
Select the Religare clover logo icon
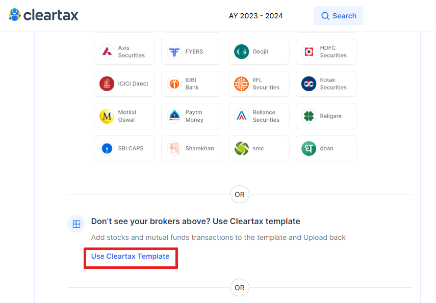(x=309, y=116)
